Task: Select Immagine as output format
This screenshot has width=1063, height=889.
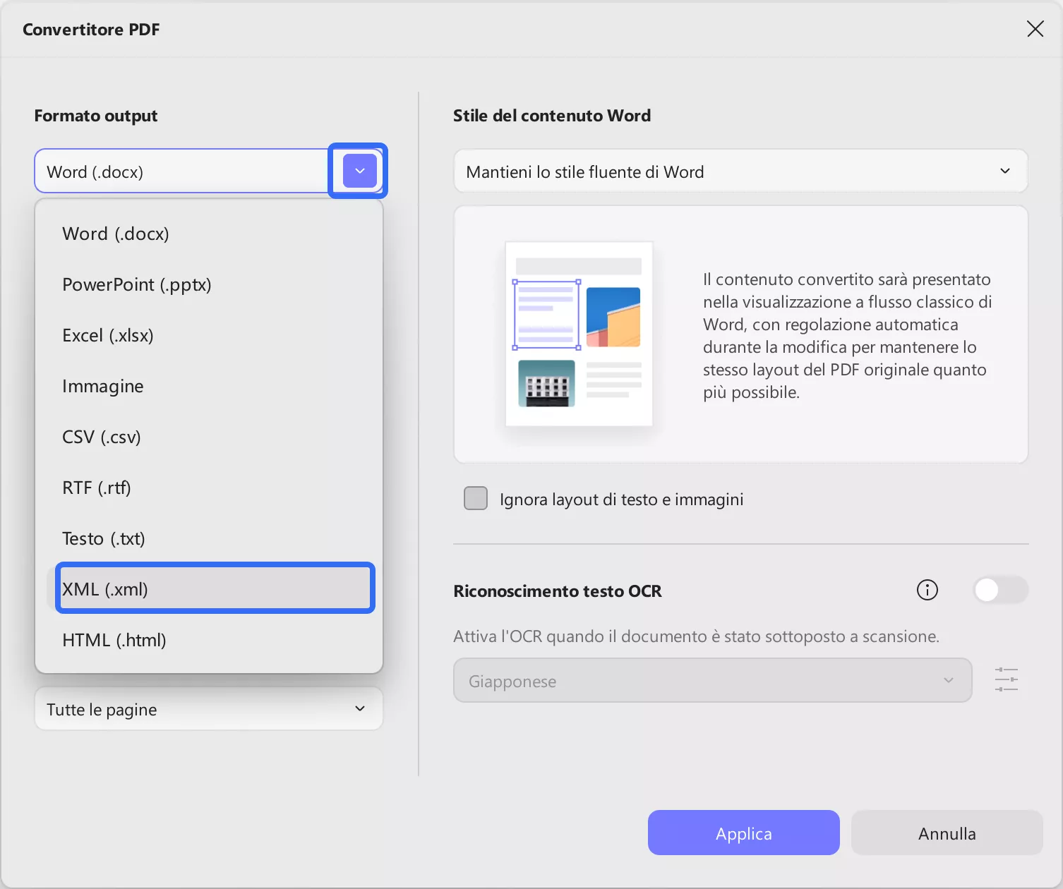Action: coord(102,386)
